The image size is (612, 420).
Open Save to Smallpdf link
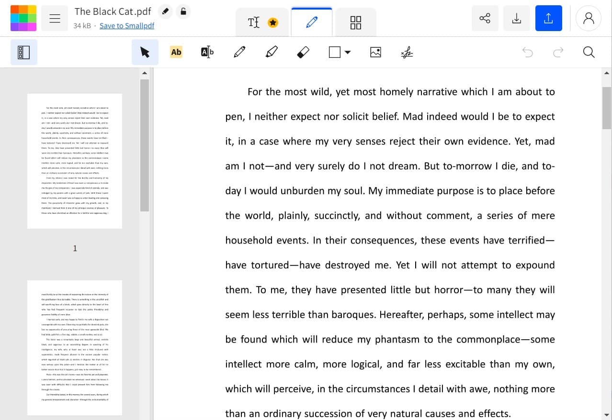pos(127,25)
